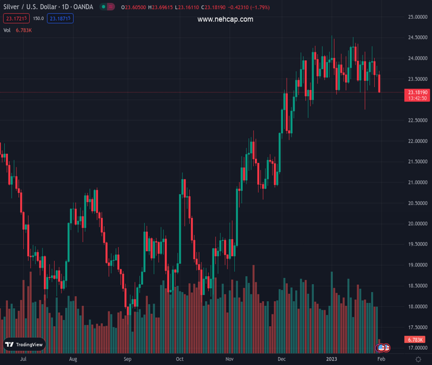
Task: Click the Feb label on time axis
Action: tap(380, 360)
